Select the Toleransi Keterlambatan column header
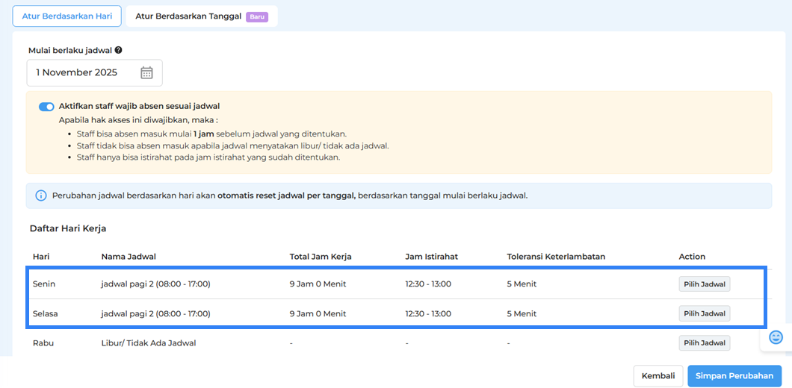The width and height of the screenshot is (792, 388). 555,257
